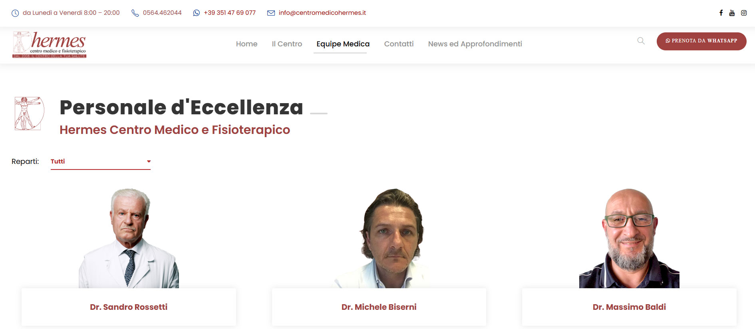Open Dr. Sandro Rossetti profile link
The image size is (755, 329).
[129, 307]
